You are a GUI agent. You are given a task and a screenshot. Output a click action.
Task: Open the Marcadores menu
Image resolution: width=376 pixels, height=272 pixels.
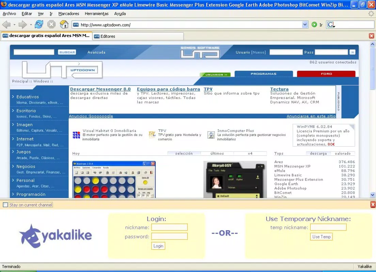(x=68, y=14)
